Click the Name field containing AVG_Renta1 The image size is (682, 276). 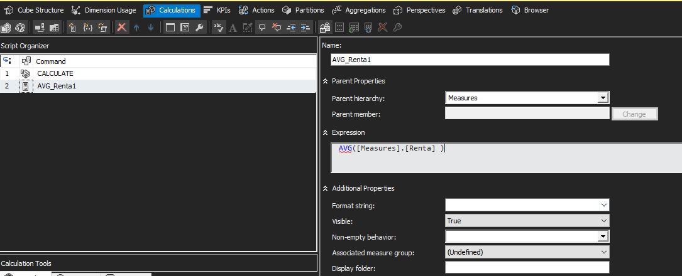click(x=470, y=60)
